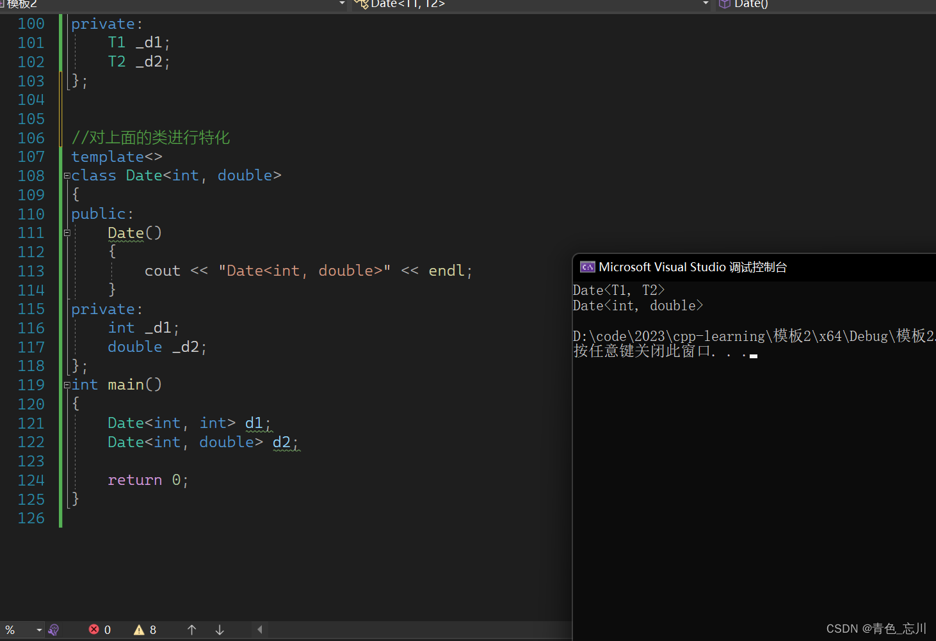Click the template<> keyword on line 107
936x641 pixels.
click(x=117, y=157)
